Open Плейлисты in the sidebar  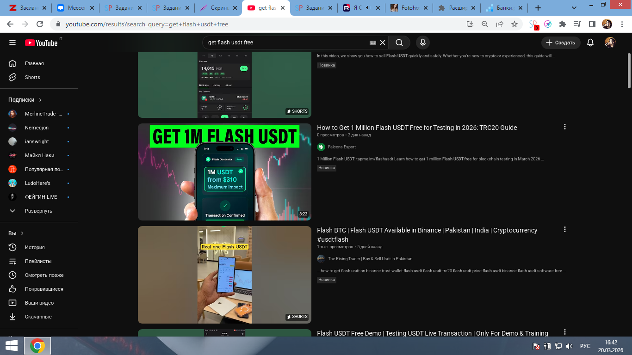point(39,261)
